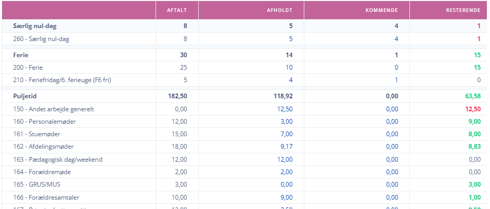Image resolution: width=490 pixels, height=209 pixels.
Task: Open the afholdt 2,00 for Forældremøde
Action: (x=286, y=172)
